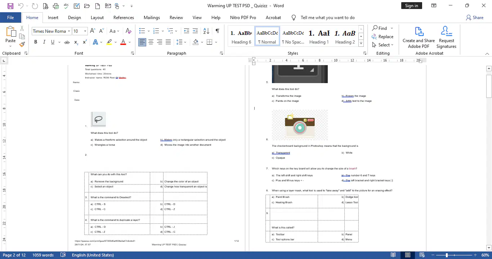This screenshot has width=492, height=259.
Task: Align text to the left
Action: 142,42
